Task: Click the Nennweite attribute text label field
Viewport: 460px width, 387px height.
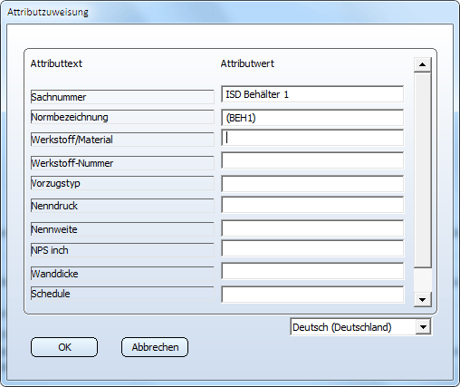Action: click(122, 229)
